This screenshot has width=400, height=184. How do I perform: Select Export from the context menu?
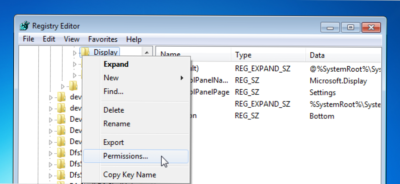(113, 142)
